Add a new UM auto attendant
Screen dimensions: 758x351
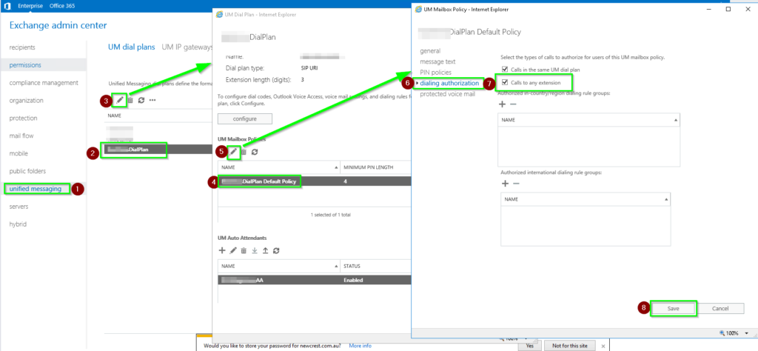pos(222,250)
